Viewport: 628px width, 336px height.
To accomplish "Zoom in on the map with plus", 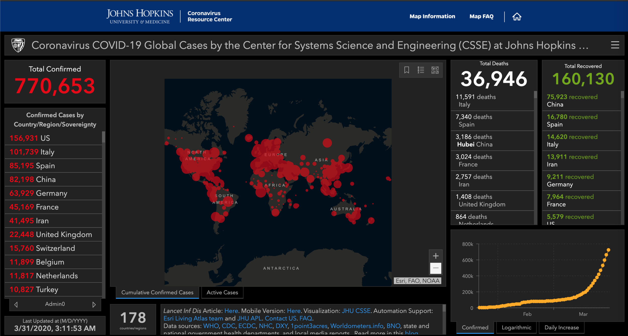I will 436,256.
